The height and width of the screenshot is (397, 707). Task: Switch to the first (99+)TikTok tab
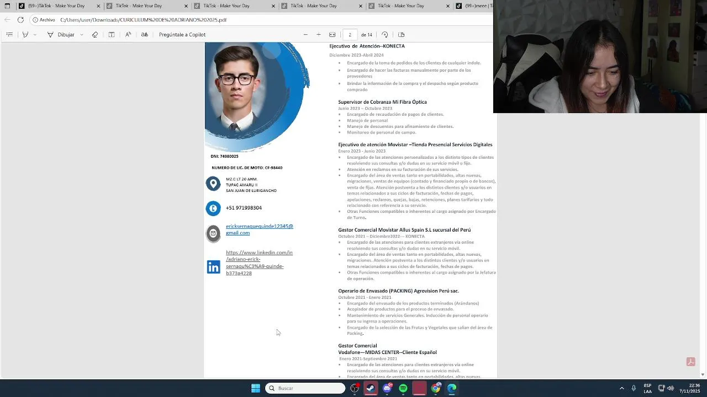[x=59, y=6]
